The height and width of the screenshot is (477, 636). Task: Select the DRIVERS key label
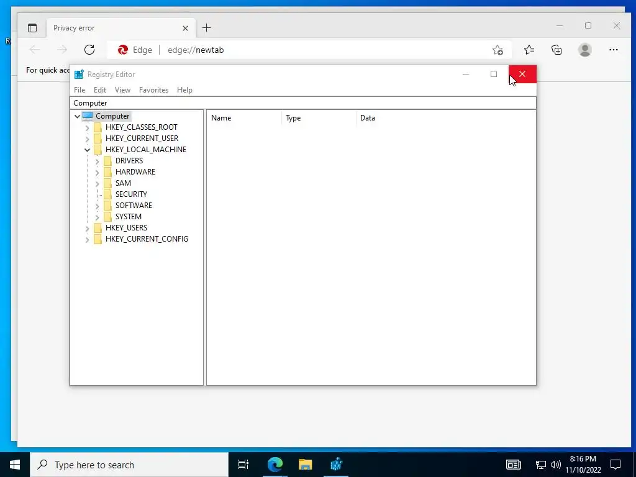[129, 161]
